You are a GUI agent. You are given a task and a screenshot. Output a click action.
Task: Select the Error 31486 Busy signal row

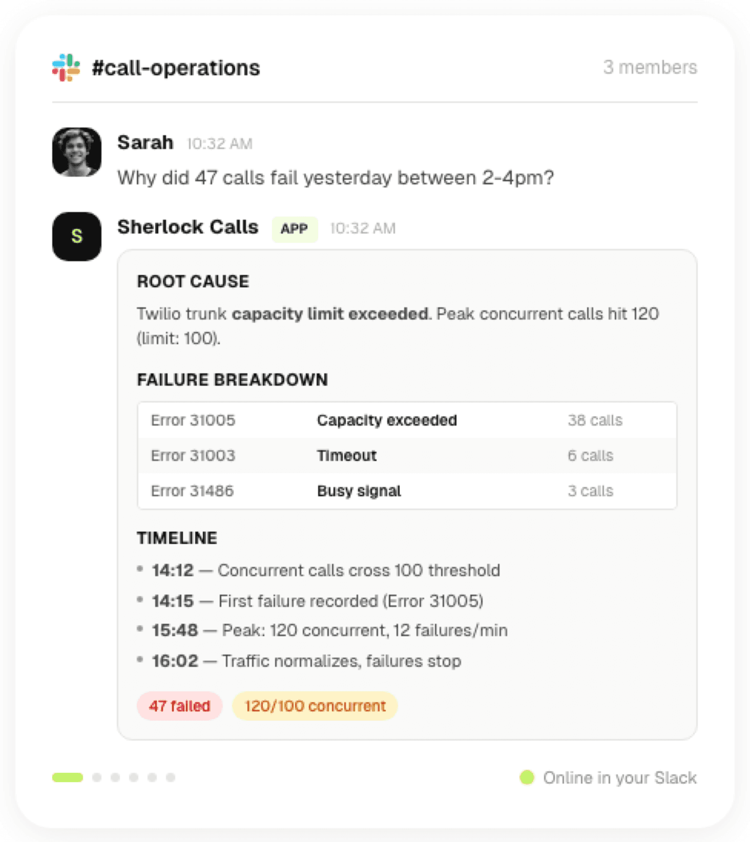407,491
